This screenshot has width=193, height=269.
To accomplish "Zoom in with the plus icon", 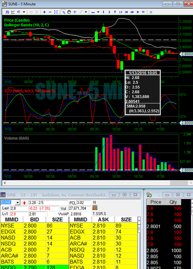I will pyautogui.click(x=44, y=12).
